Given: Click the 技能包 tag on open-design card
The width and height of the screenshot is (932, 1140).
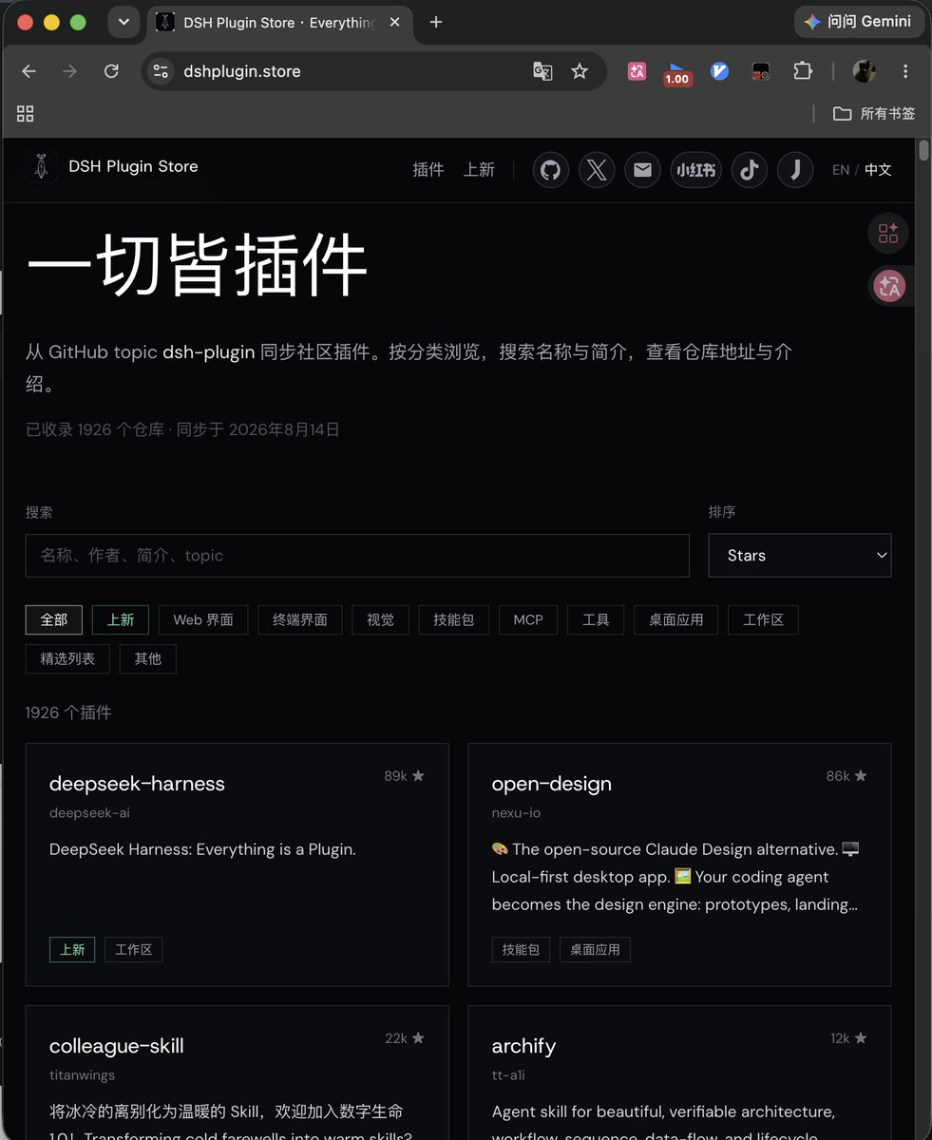Looking at the screenshot, I should 521,949.
